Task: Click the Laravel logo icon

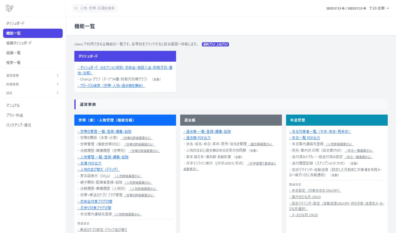Action: point(10,8)
